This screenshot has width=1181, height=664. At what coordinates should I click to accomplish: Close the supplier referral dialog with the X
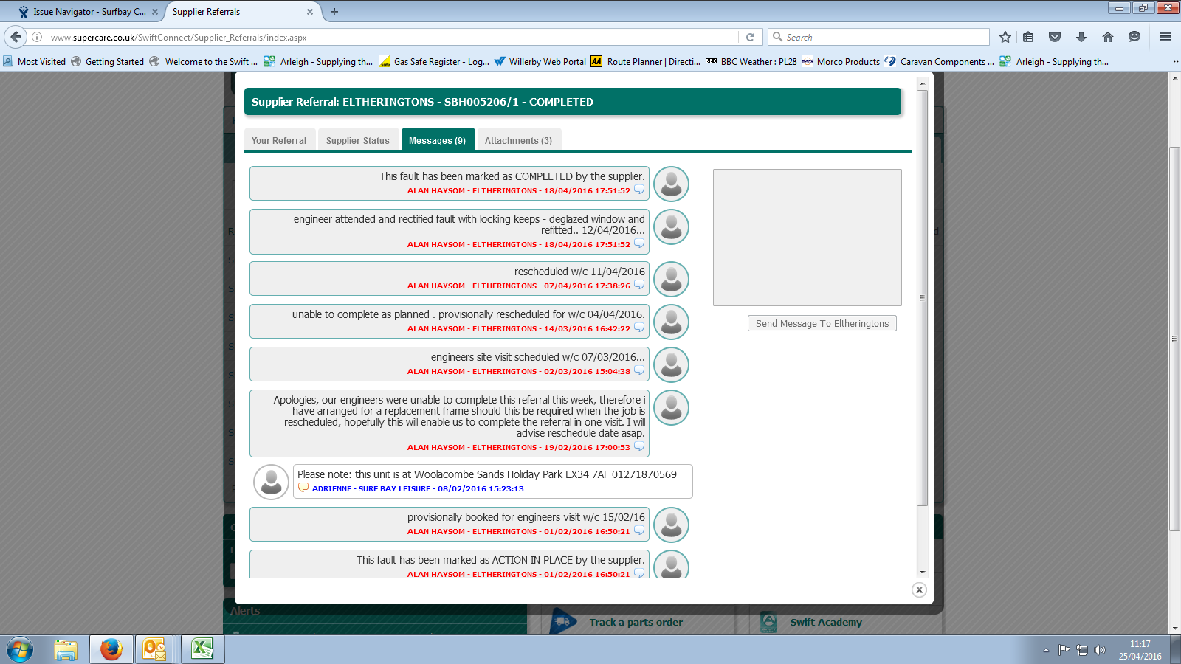click(x=919, y=589)
